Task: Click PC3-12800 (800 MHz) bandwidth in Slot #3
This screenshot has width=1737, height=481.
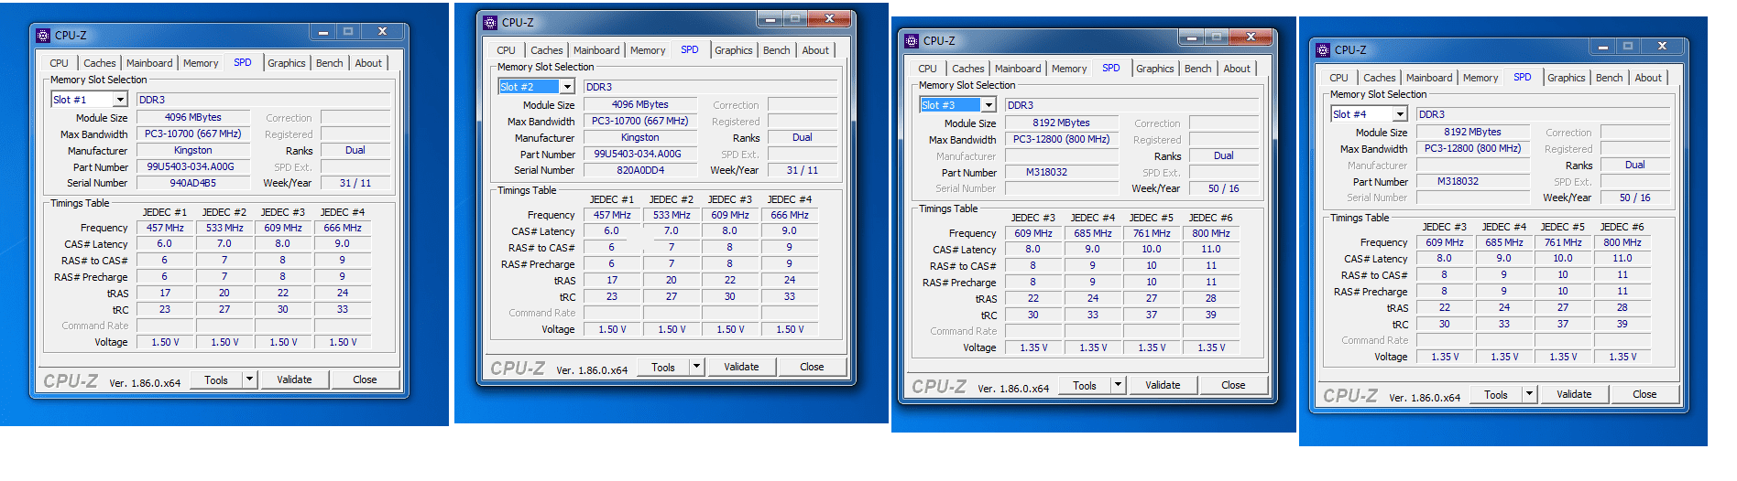Action: pyautogui.click(x=1062, y=139)
